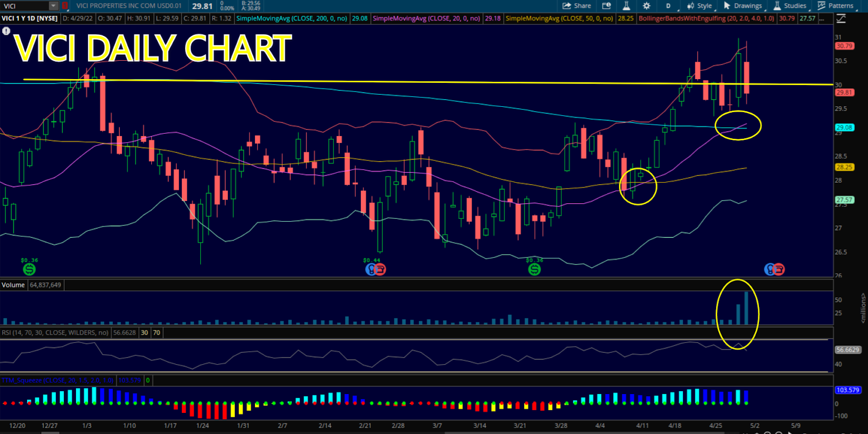
Task: Click the open value O: 30.47
Action: [110, 18]
